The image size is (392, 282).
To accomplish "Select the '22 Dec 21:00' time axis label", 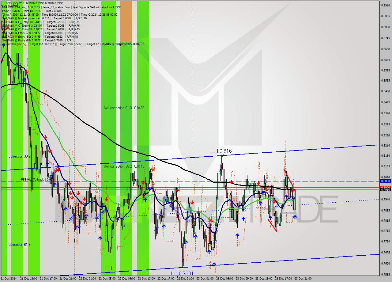I will pos(185,279).
